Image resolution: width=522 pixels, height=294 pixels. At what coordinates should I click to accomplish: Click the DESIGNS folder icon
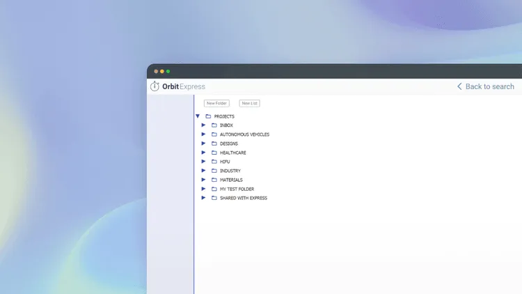click(214, 144)
